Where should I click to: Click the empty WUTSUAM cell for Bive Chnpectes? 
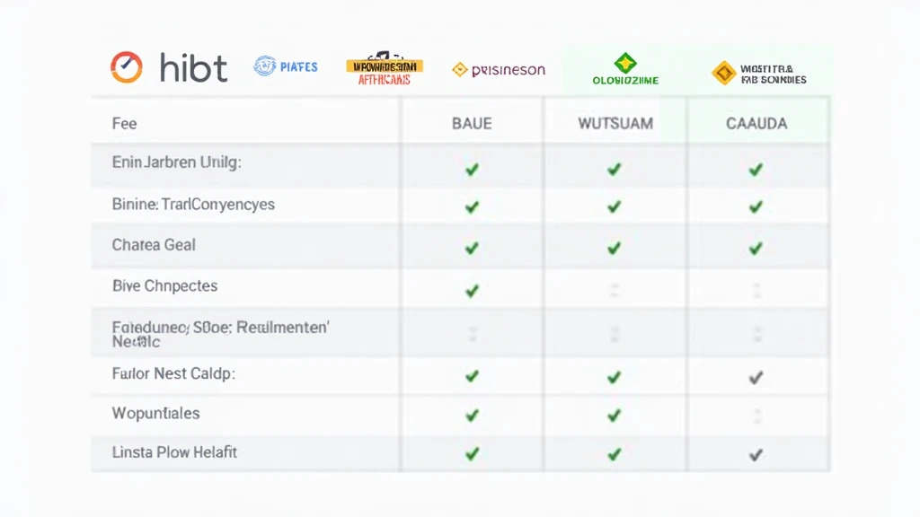[x=615, y=290]
